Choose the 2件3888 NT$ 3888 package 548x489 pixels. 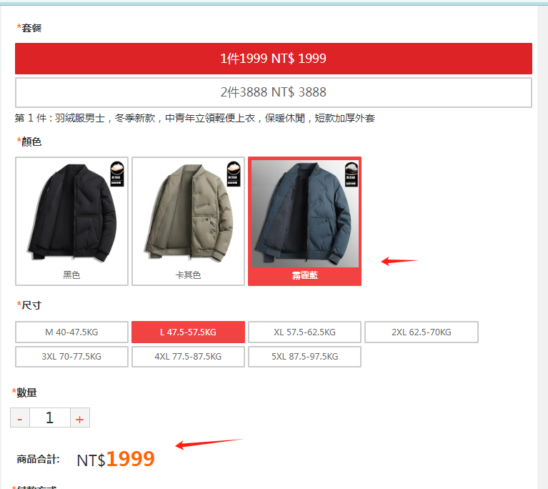point(274,92)
